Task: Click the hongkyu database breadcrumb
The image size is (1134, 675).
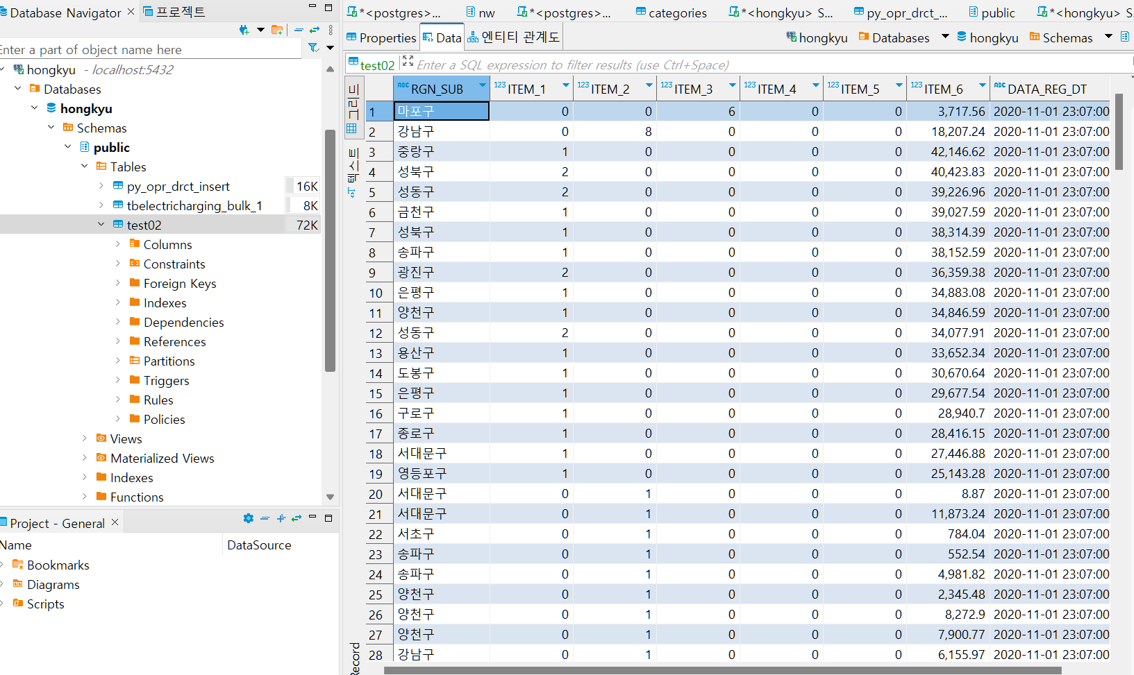Action: [987, 37]
